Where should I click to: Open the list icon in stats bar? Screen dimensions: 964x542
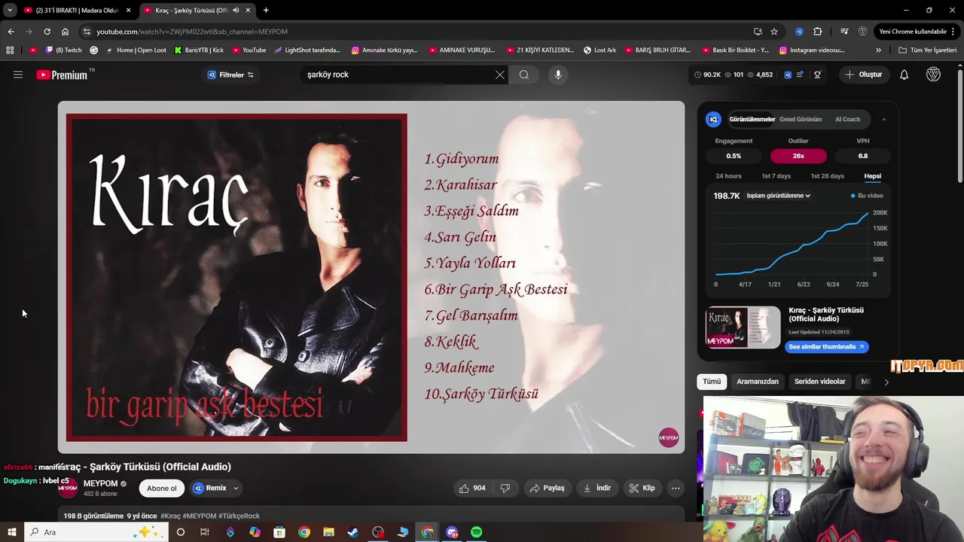pyautogui.click(x=800, y=75)
